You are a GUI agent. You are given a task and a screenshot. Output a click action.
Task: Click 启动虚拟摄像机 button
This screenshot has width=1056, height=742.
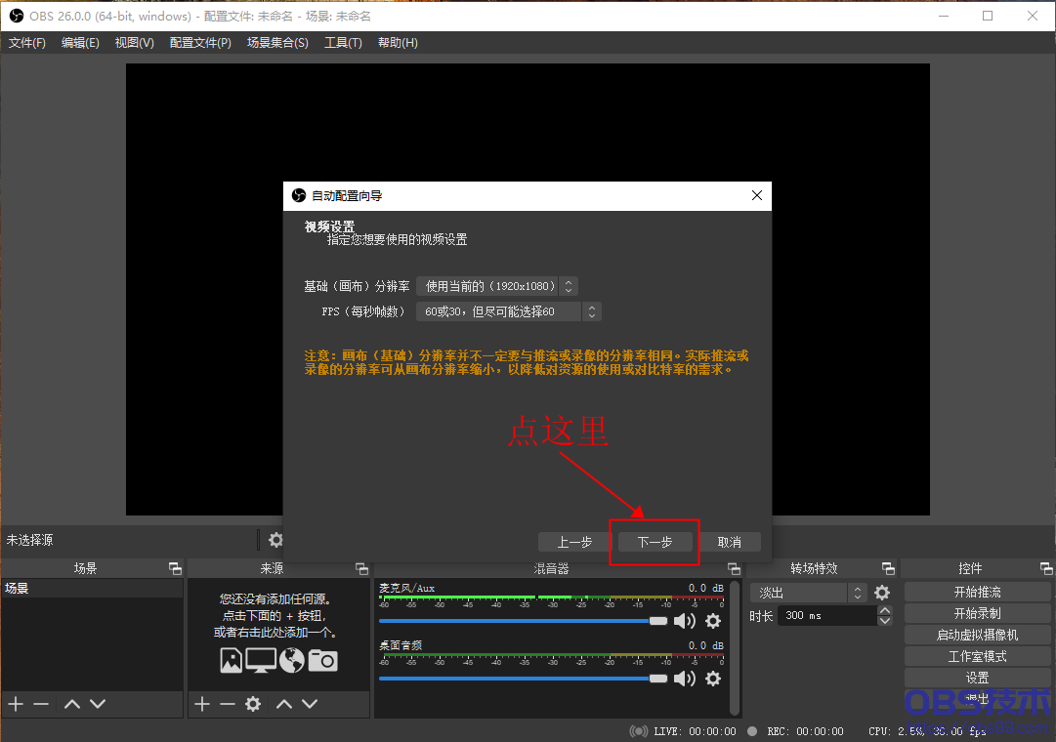pyautogui.click(x=977, y=635)
